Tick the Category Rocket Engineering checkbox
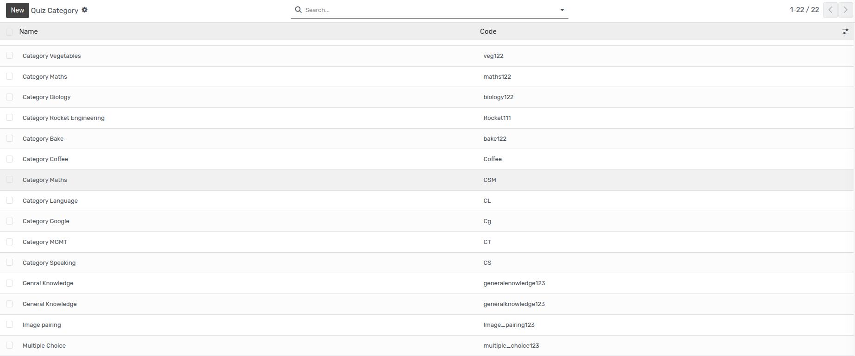Screen dimensions: 855x356 point(9,118)
